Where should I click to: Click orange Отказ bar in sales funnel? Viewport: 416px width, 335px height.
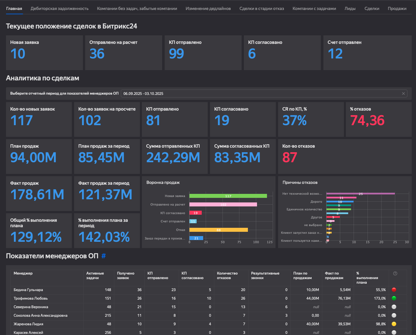point(219,230)
